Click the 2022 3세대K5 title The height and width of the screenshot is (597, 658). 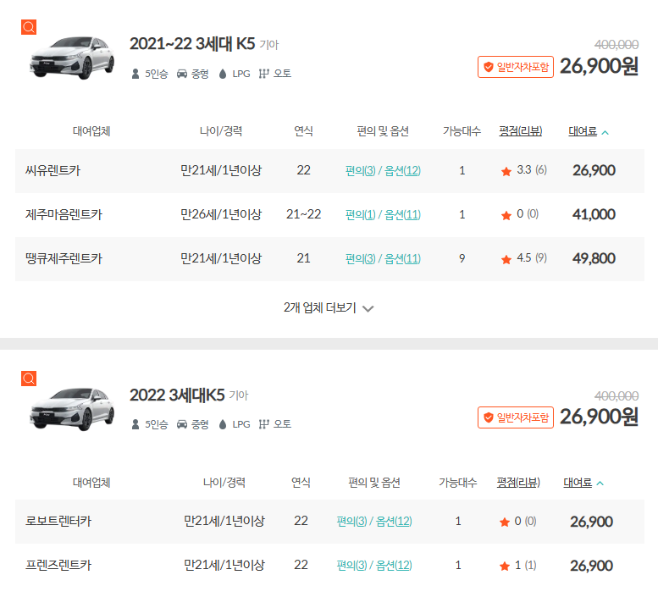[x=177, y=395]
